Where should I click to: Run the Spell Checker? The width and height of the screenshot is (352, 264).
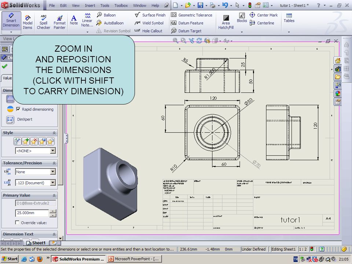tap(43, 22)
